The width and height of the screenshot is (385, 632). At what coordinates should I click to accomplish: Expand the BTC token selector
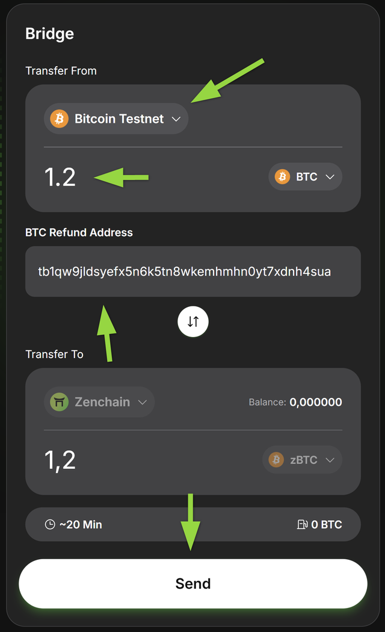coord(329,177)
